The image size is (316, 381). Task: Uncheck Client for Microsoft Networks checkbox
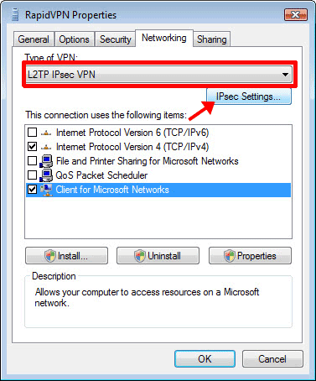[32, 190]
